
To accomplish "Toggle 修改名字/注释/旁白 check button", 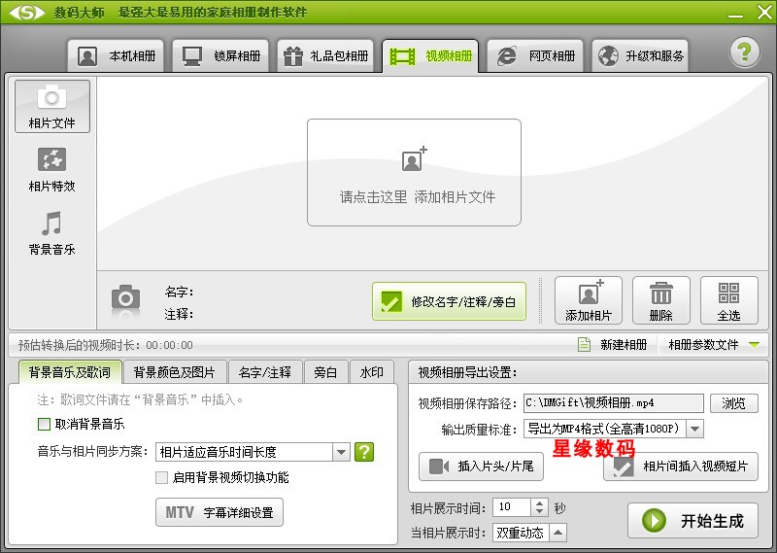I will pyautogui.click(x=449, y=301).
